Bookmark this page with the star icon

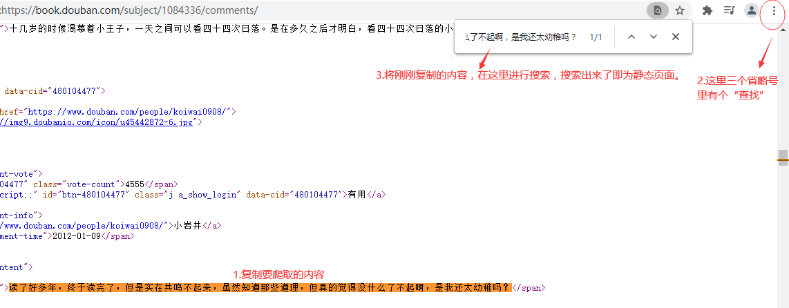(x=680, y=10)
